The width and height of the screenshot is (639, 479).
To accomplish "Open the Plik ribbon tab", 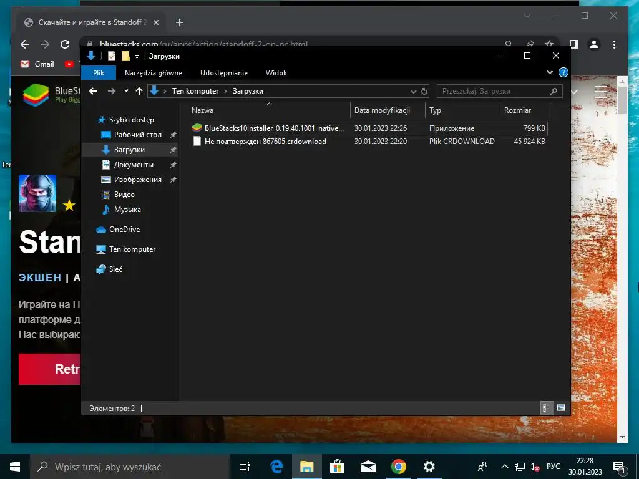I will 98,73.
